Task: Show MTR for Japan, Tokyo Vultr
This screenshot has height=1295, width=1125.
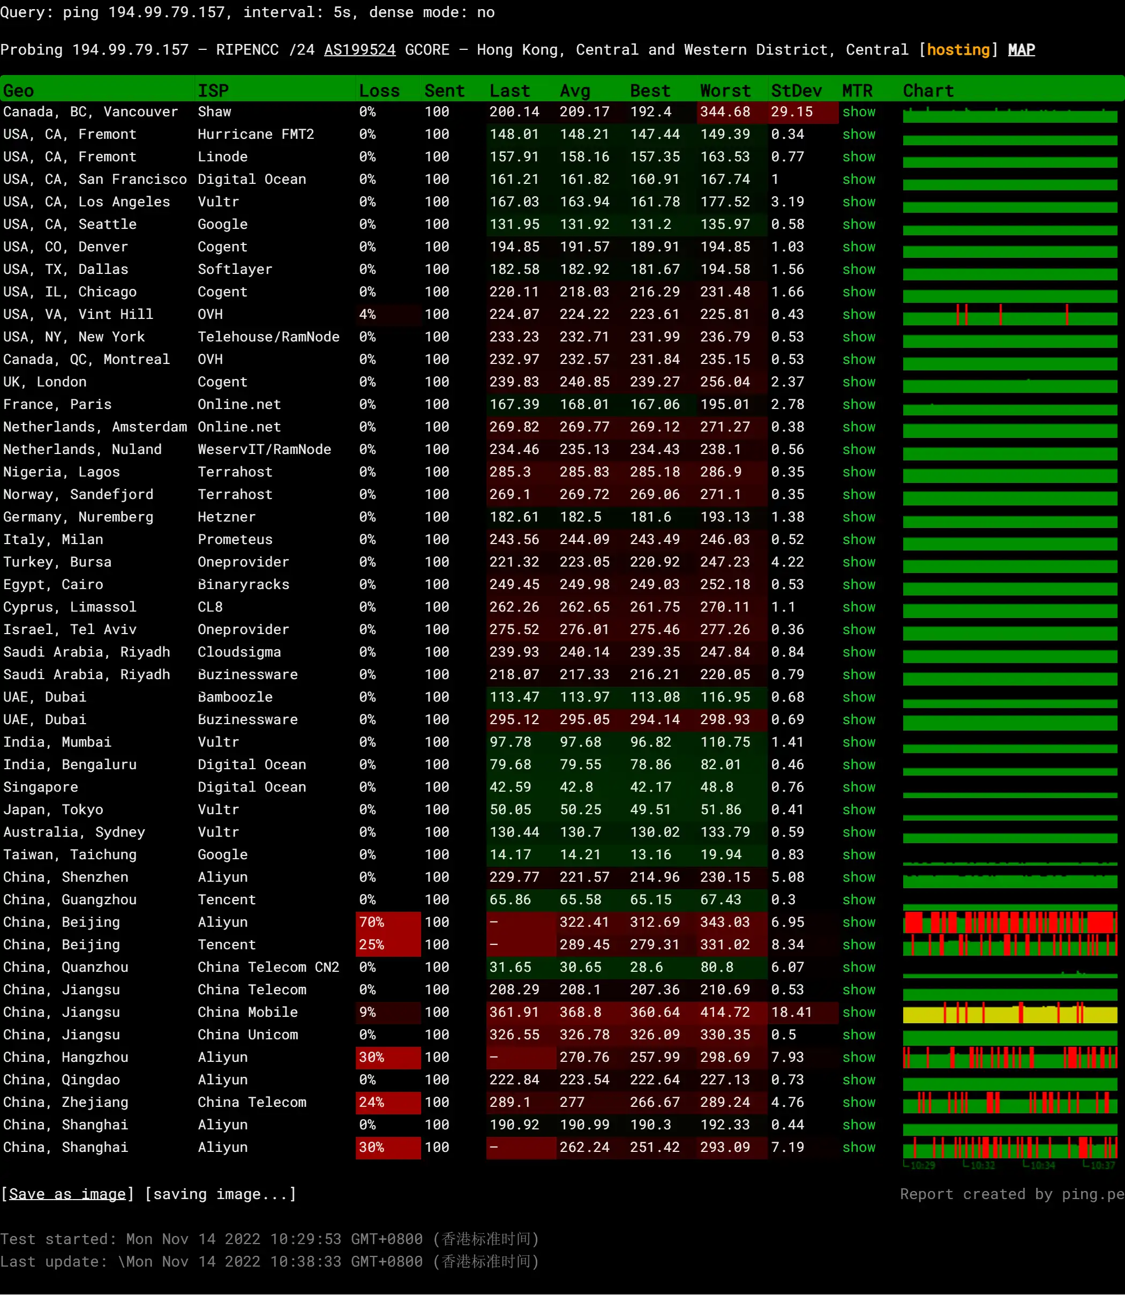Action: click(x=859, y=810)
